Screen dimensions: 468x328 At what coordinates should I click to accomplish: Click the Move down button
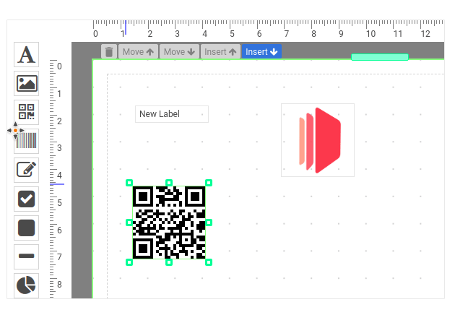click(179, 51)
